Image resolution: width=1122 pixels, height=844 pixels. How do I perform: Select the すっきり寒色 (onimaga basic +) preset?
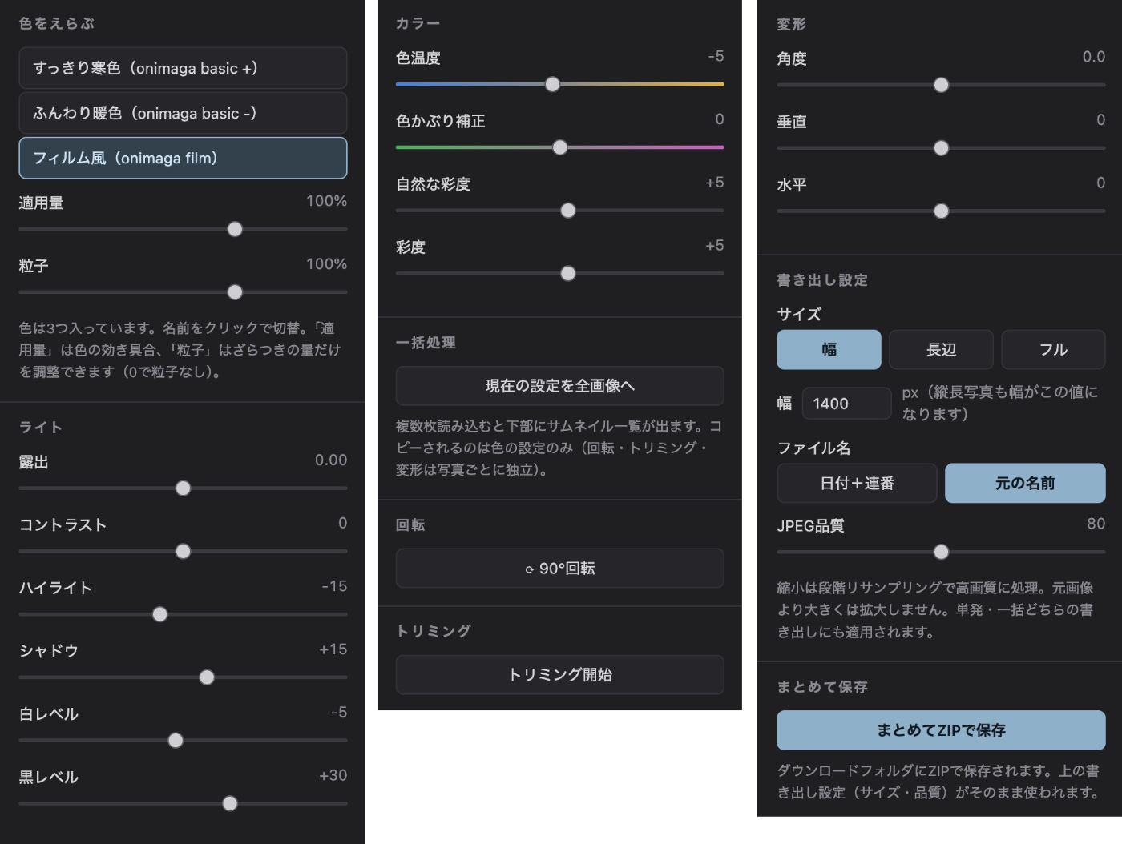[183, 68]
